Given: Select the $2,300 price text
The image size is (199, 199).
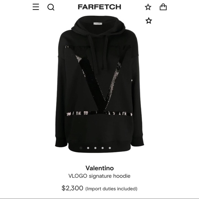Looking at the screenshot, I should pos(72,188).
